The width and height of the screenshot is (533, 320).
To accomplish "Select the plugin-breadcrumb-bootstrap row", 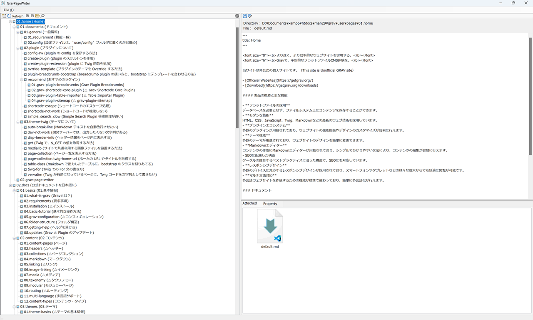I will pos(112,74).
